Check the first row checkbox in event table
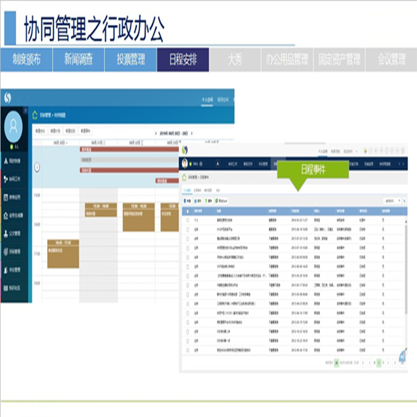 coord(188,219)
